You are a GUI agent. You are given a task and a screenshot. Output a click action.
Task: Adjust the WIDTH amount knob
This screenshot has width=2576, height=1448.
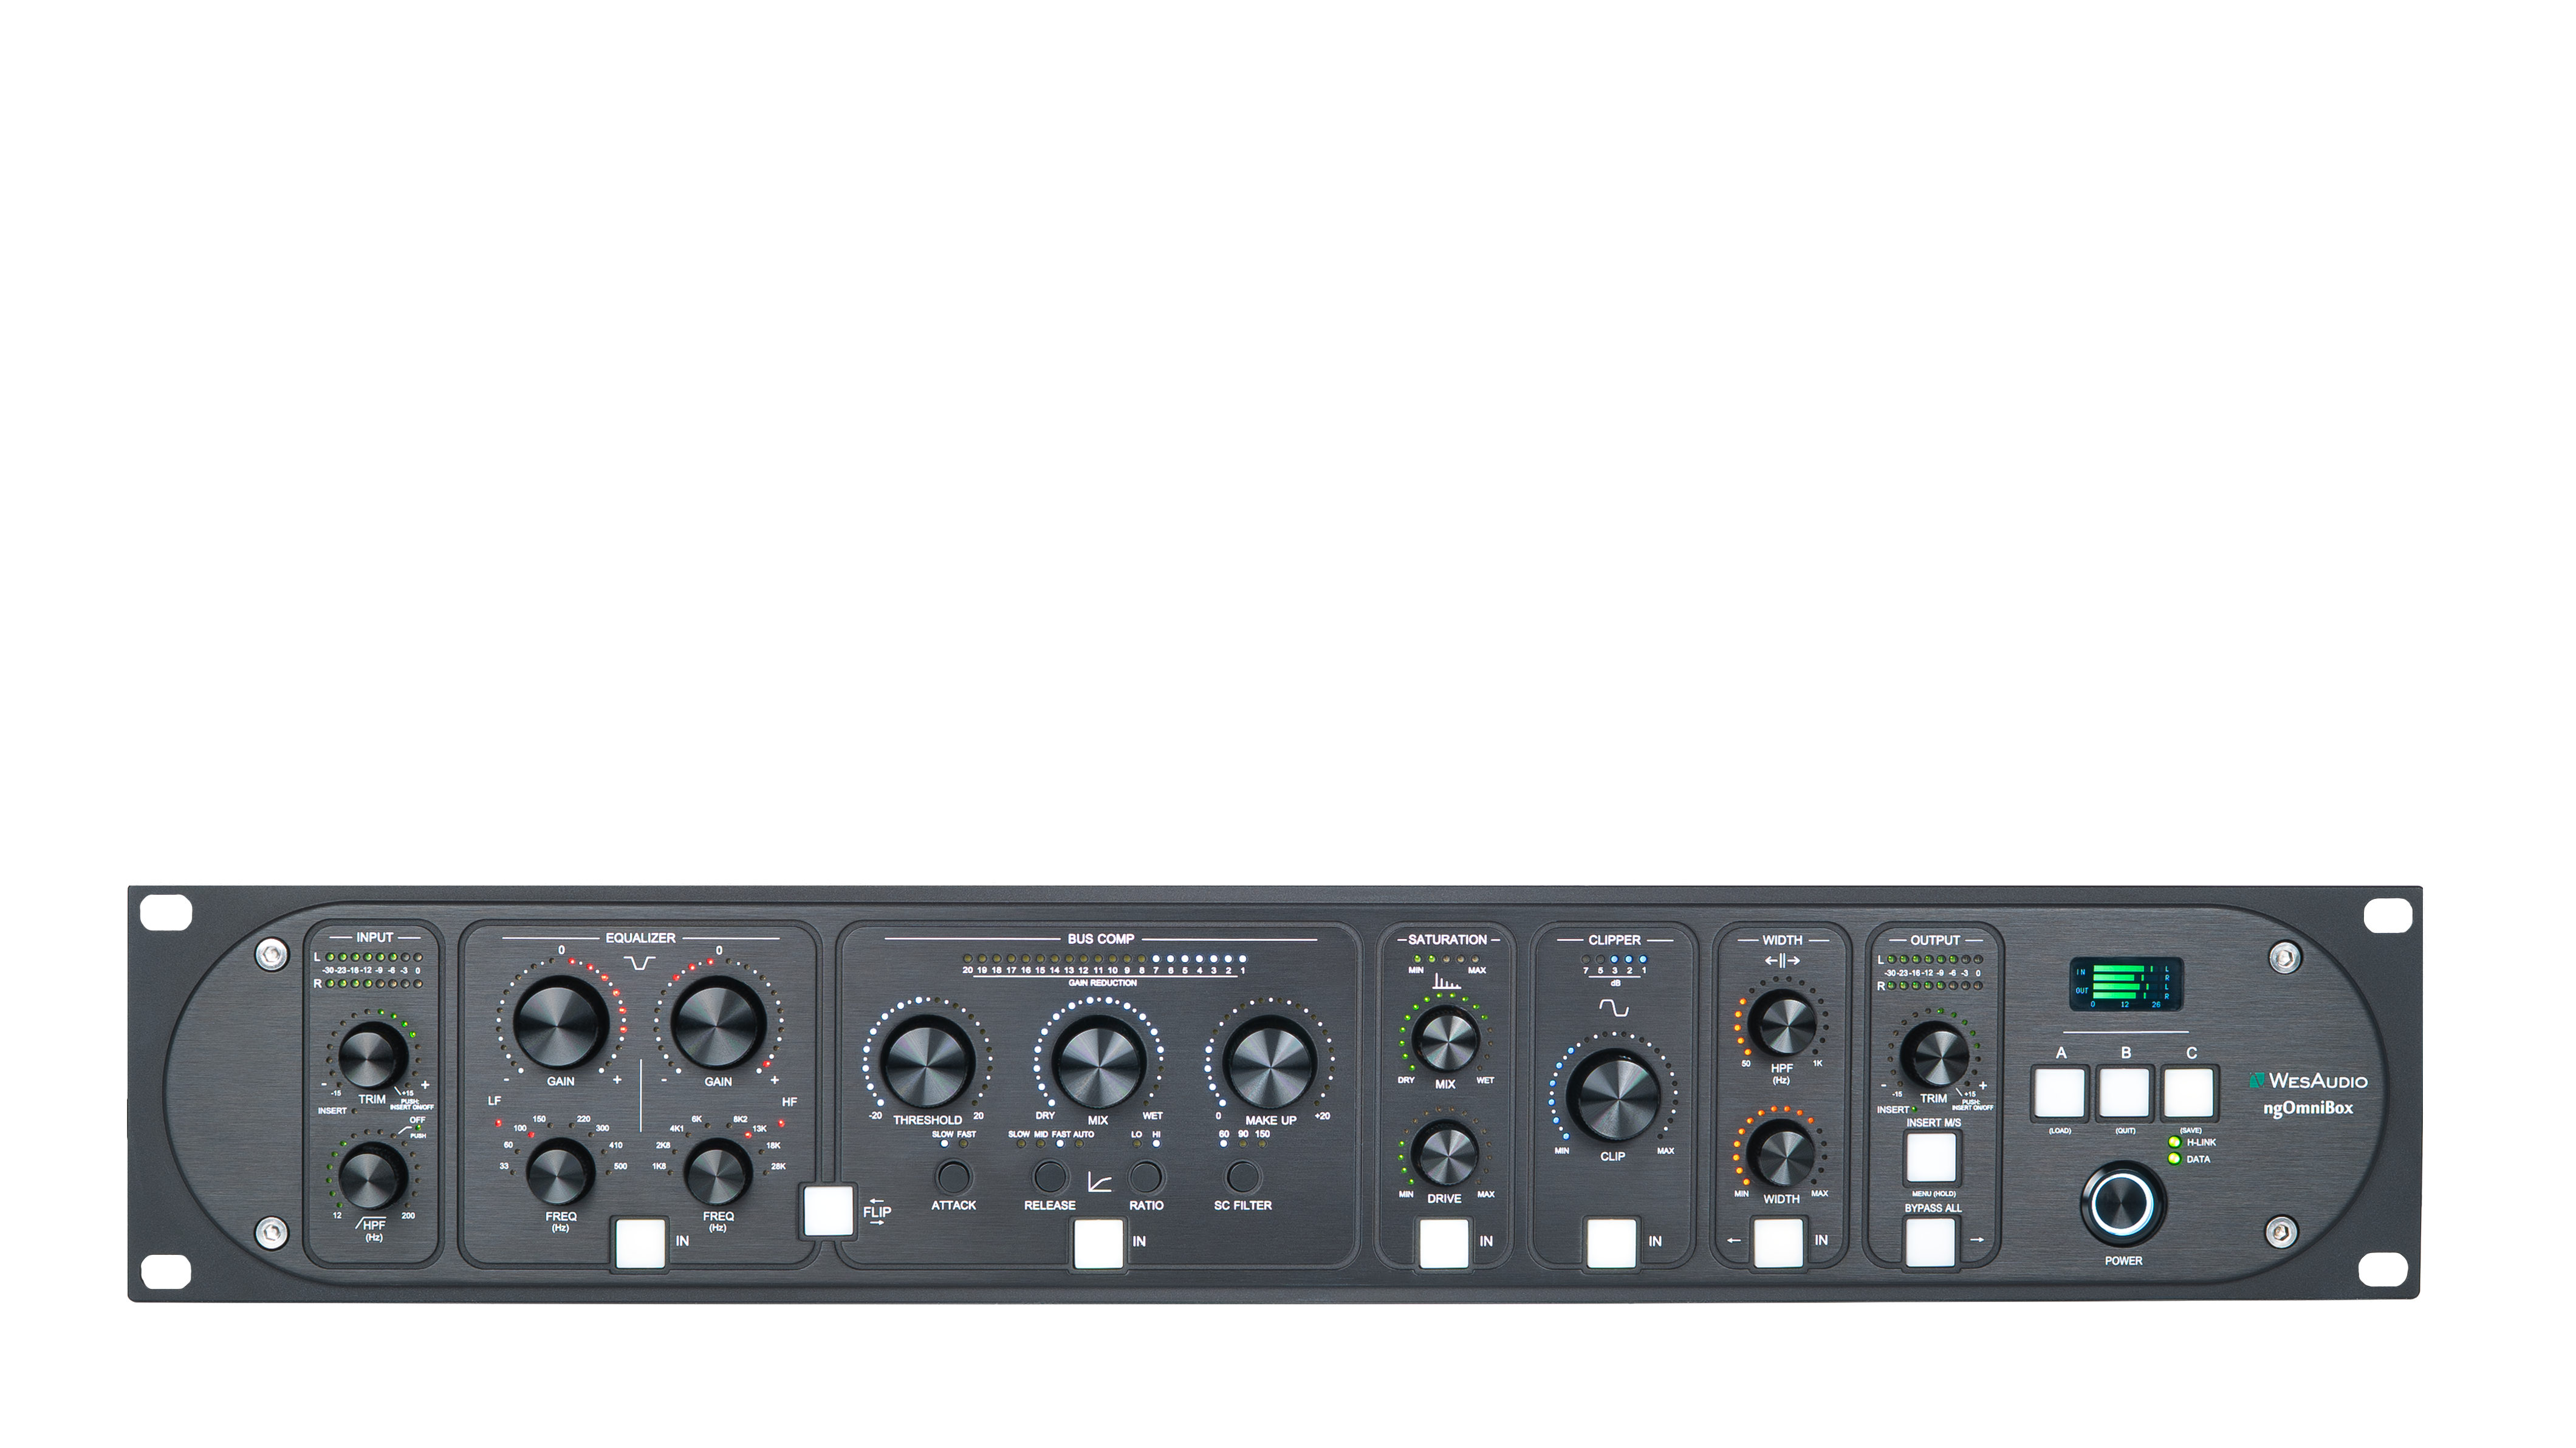tap(1781, 1154)
